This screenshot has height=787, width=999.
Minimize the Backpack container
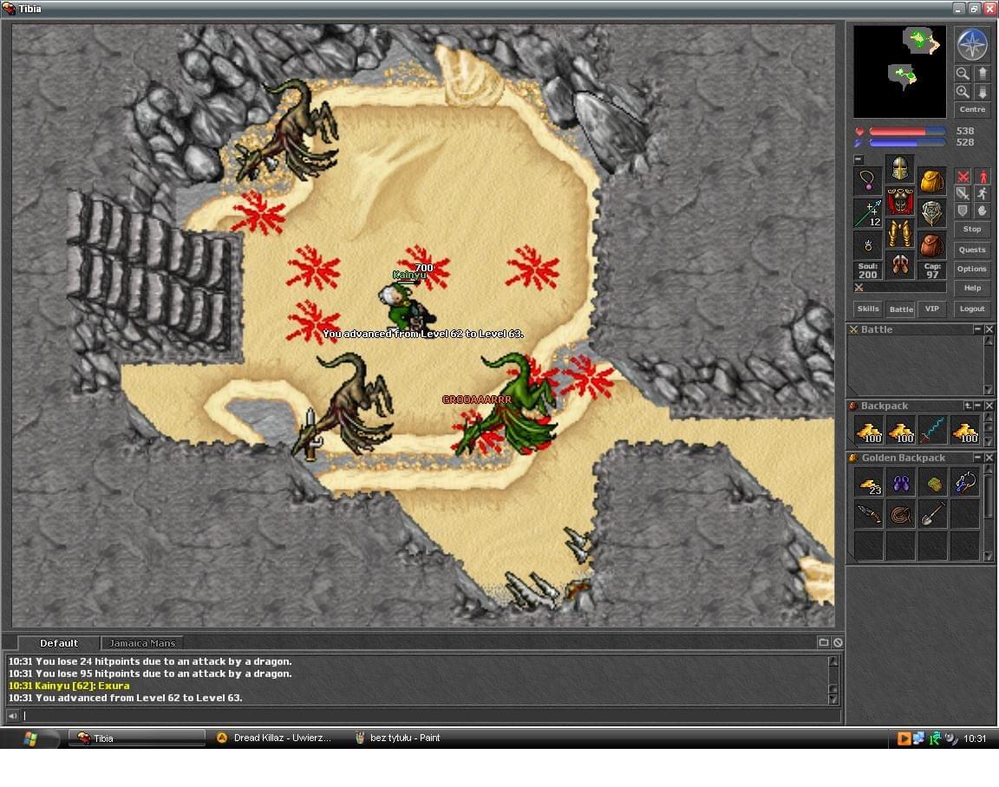click(978, 406)
